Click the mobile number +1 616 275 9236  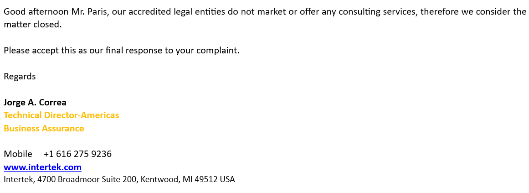77,154
